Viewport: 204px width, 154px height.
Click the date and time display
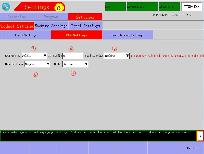(x=172, y=15)
